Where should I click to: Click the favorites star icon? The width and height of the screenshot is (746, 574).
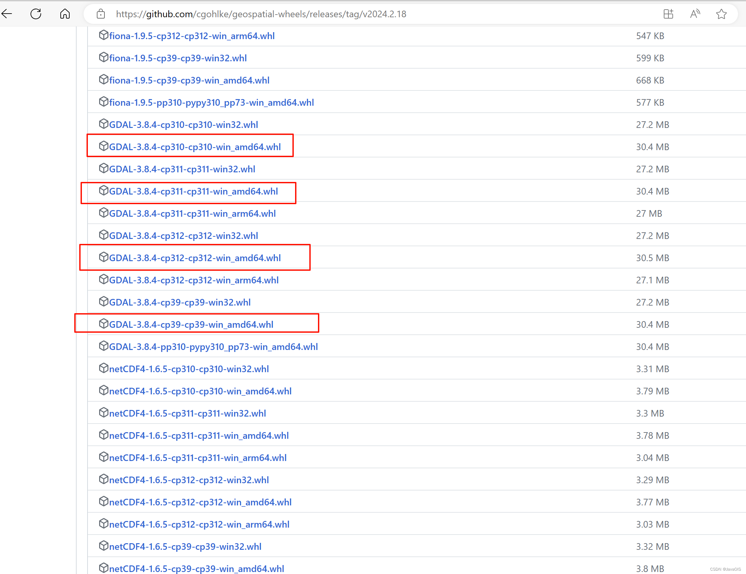[721, 14]
